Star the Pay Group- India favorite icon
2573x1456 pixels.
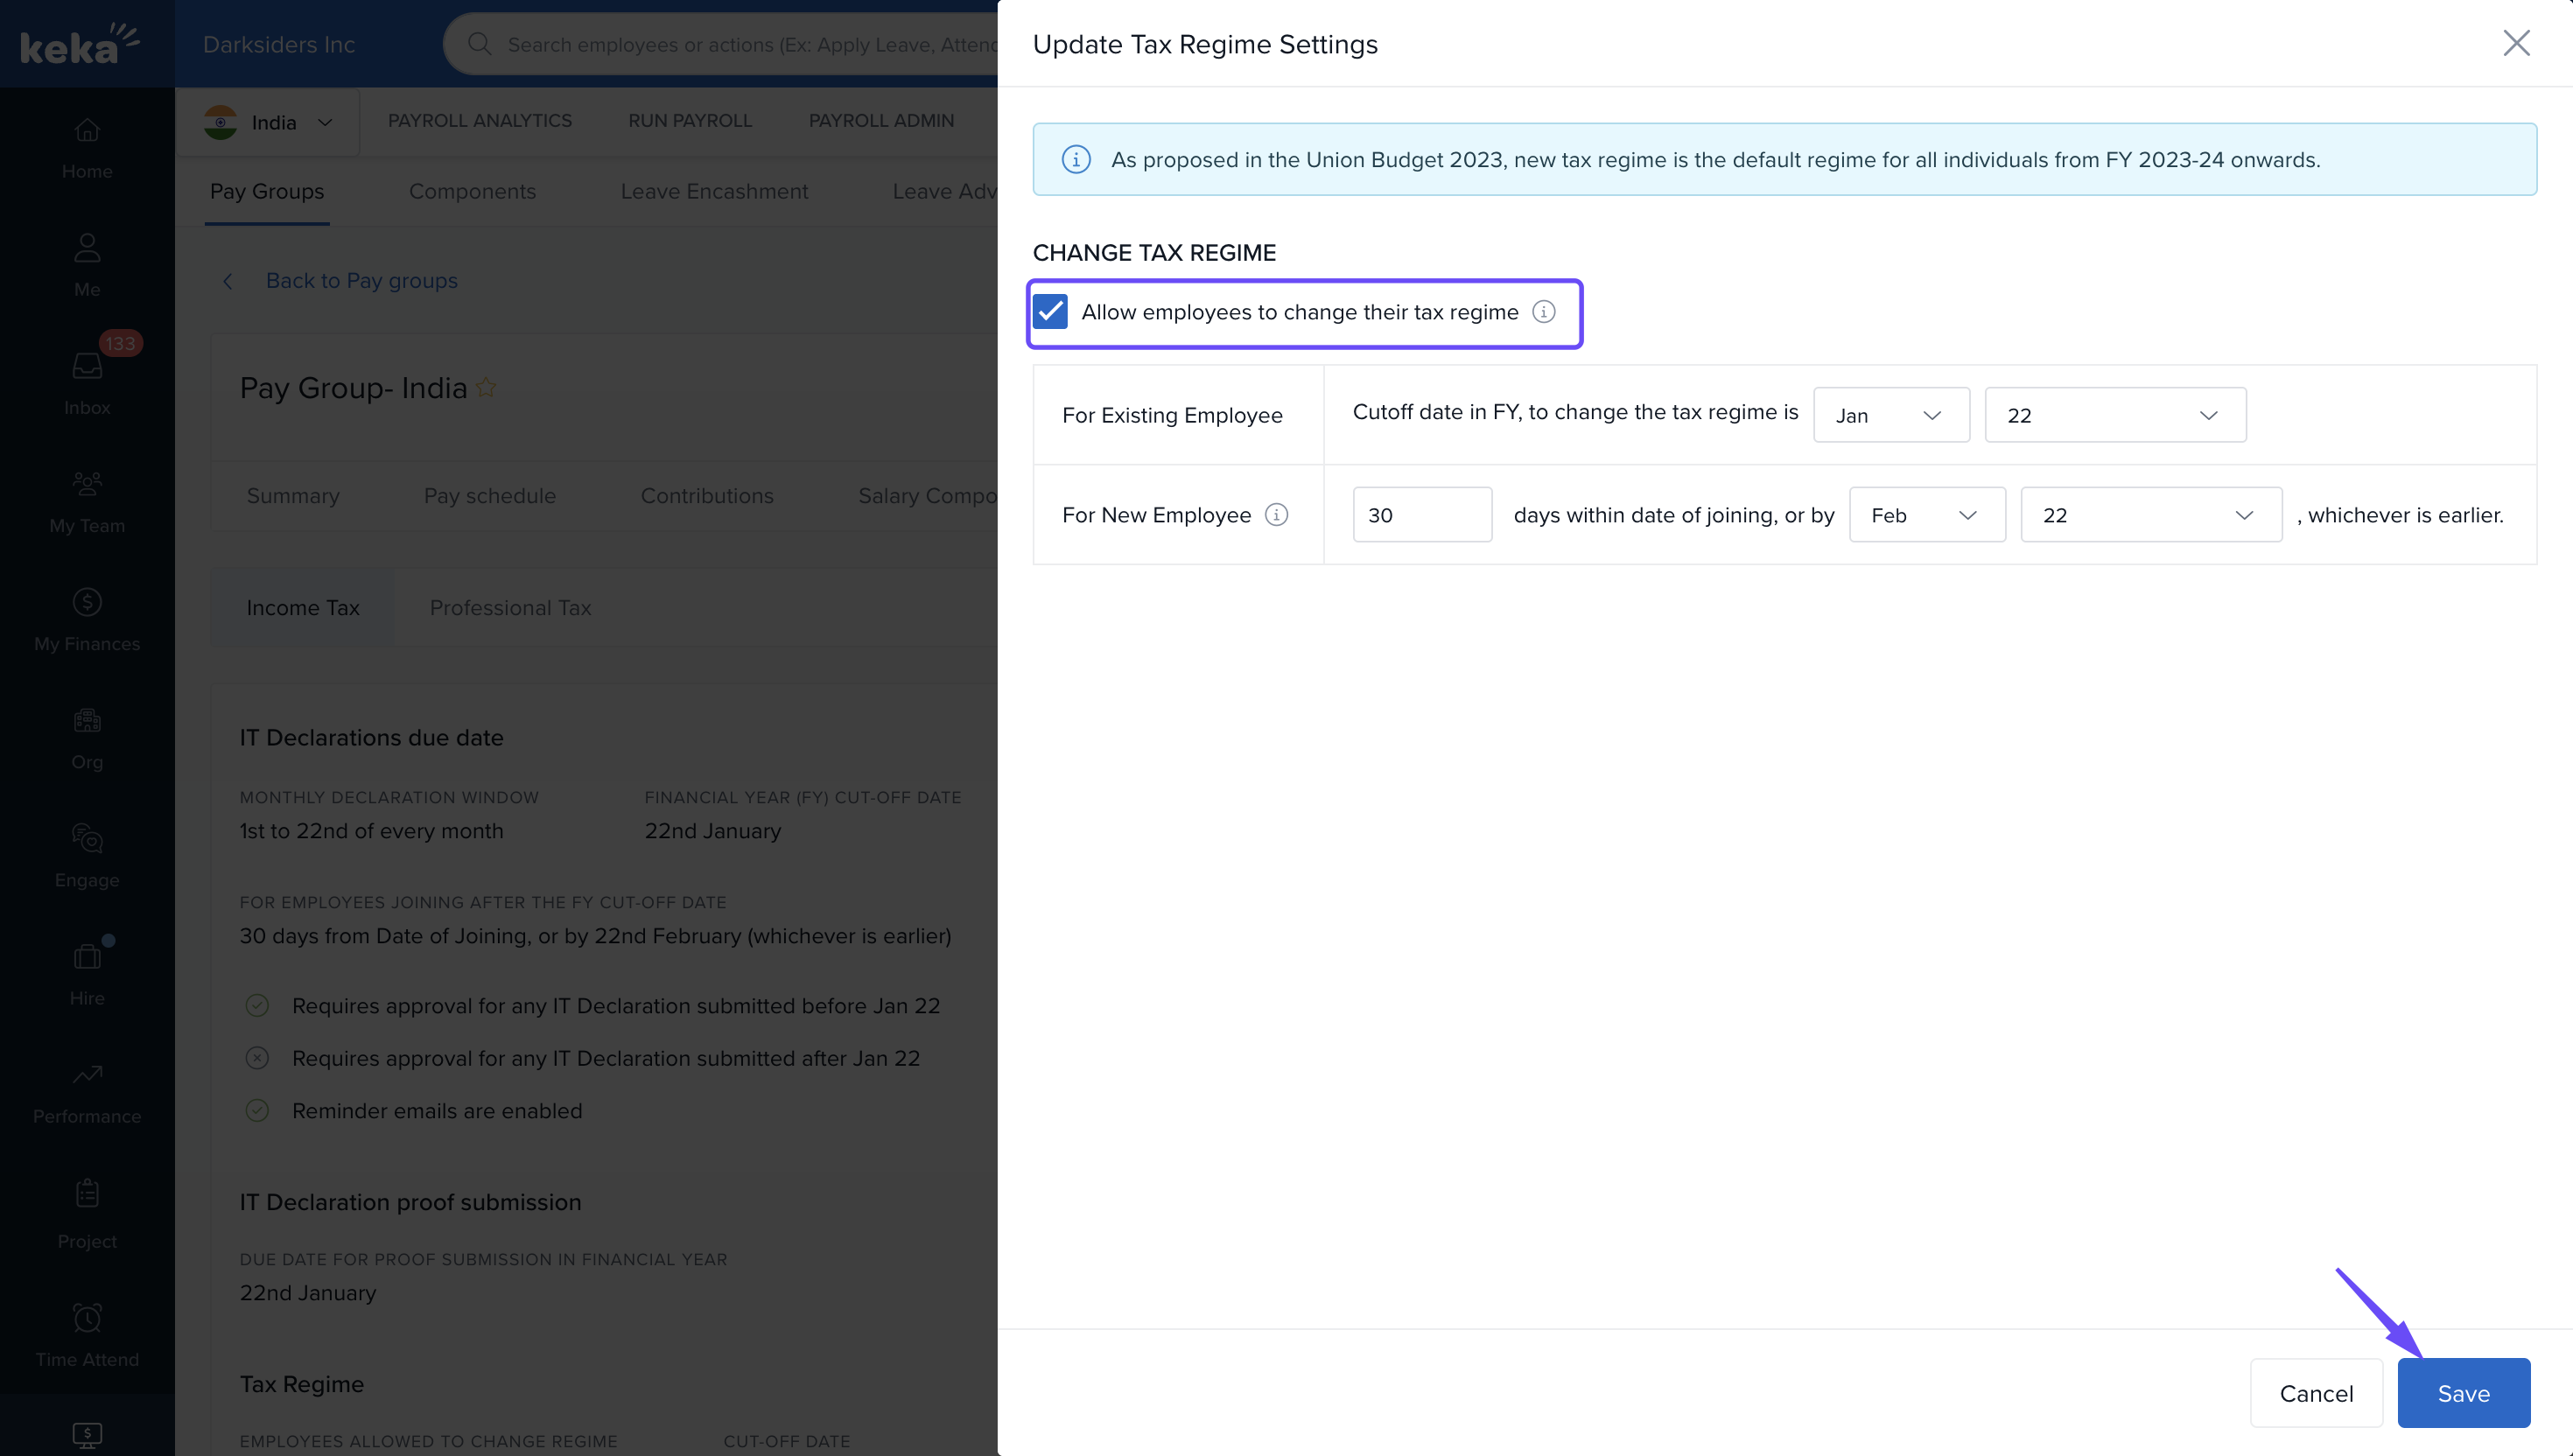tap(486, 388)
